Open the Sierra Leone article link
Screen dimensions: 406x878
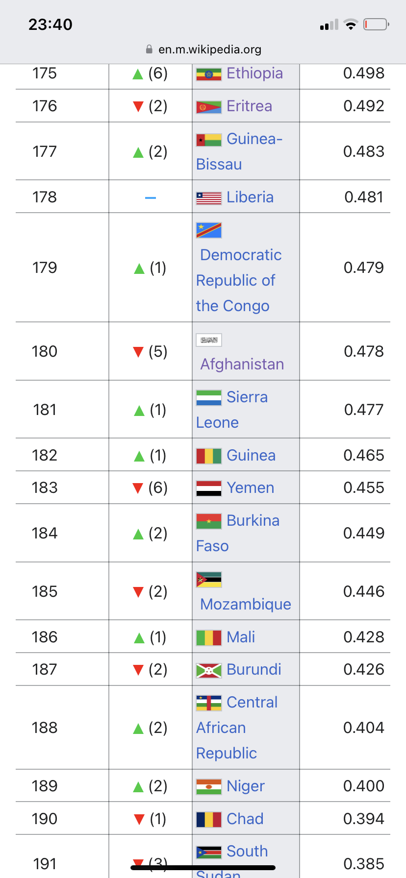232,410
